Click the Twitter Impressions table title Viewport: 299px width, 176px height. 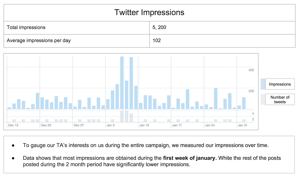point(149,12)
